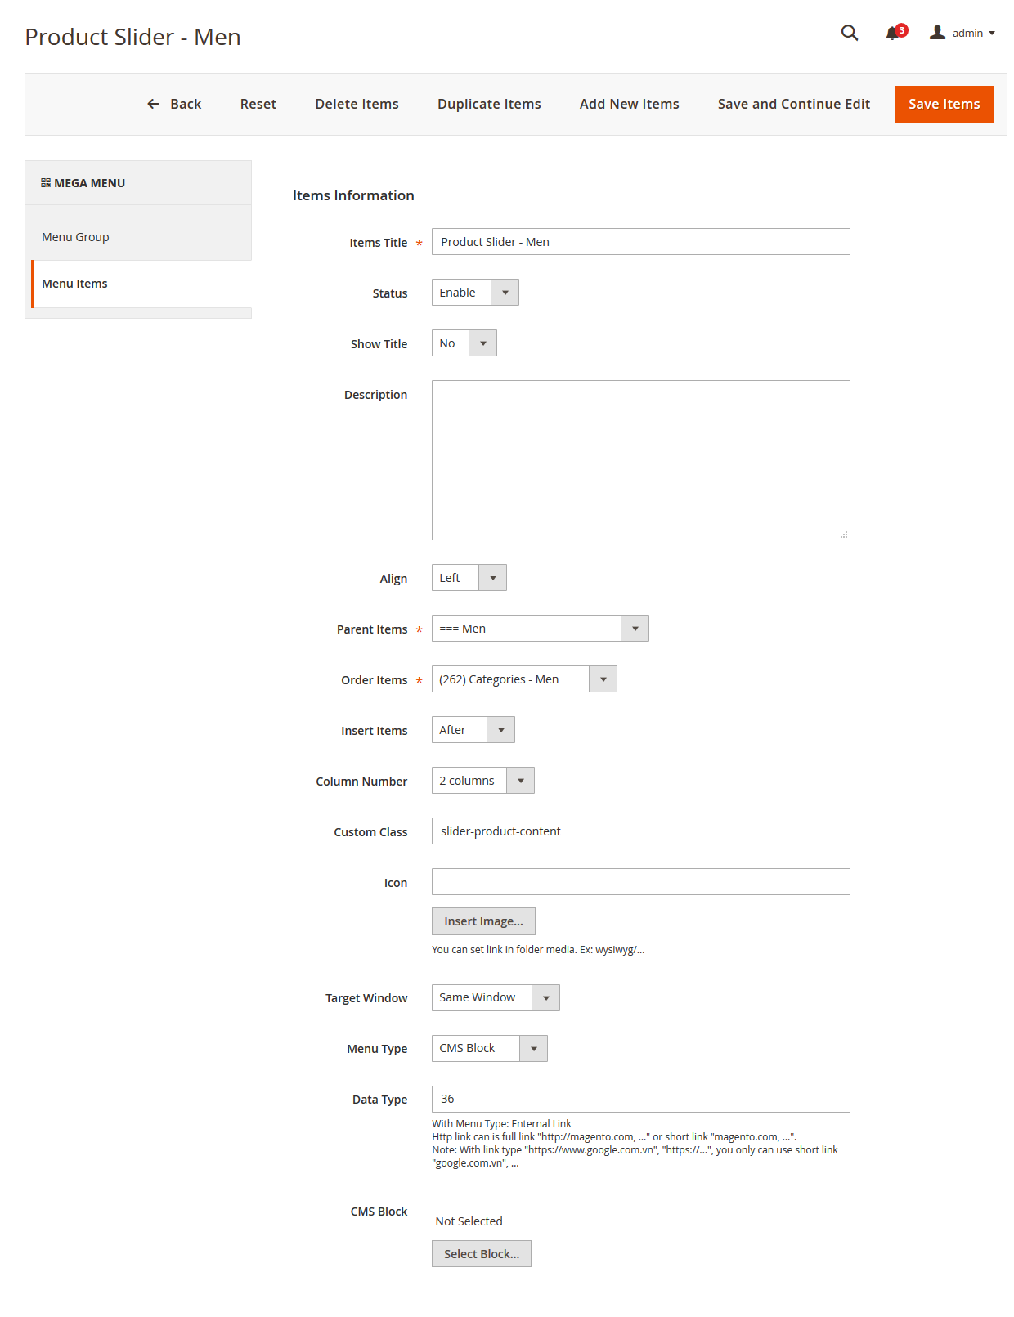Click the orange Save Items button

pyautogui.click(x=944, y=104)
